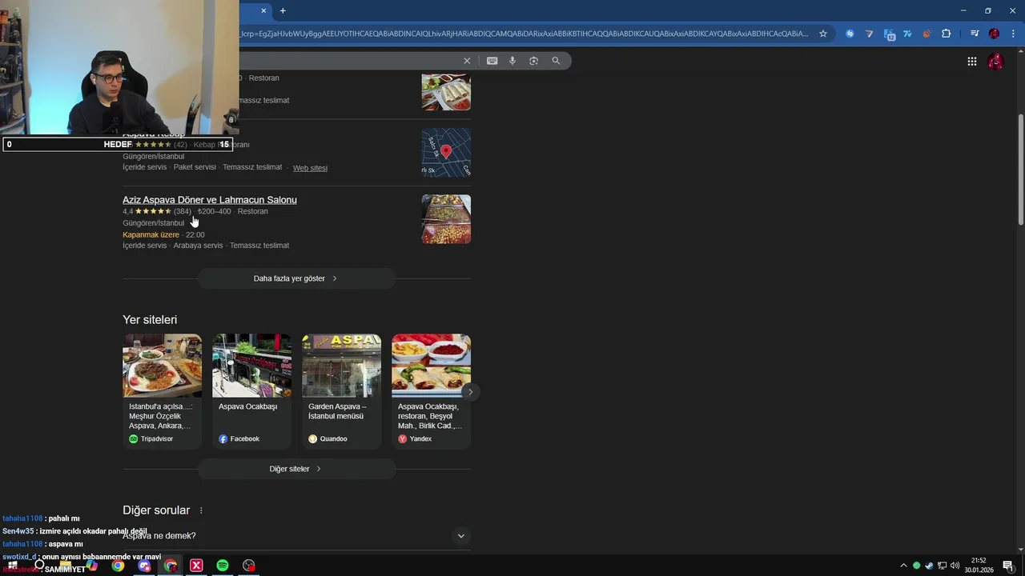The width and height of the screenshot is (1025, 576).
Task: Open the volume control in system tray
Action: (955, 566)
